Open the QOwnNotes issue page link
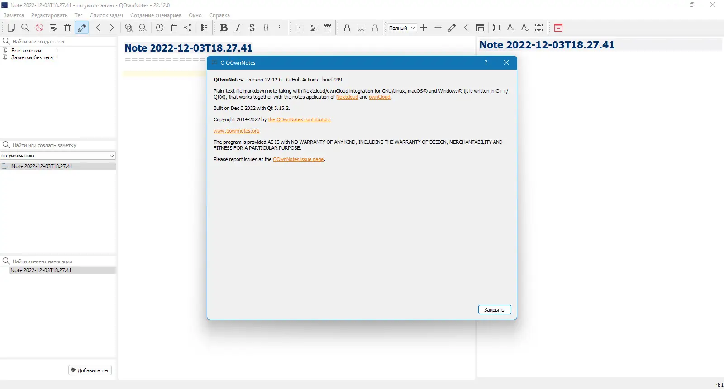 click(299, 159)
